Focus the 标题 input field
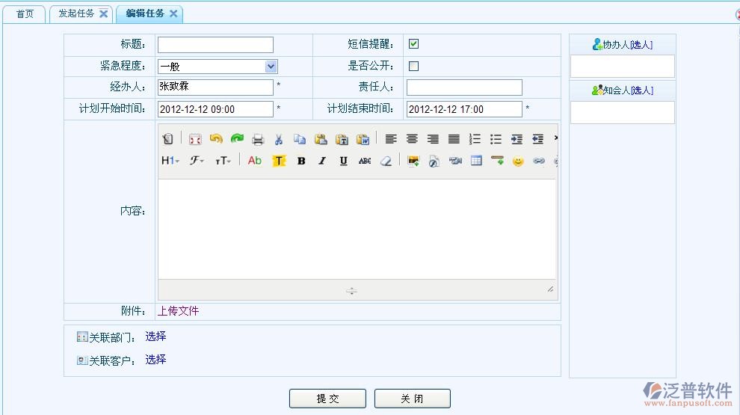 coord(215,45)
